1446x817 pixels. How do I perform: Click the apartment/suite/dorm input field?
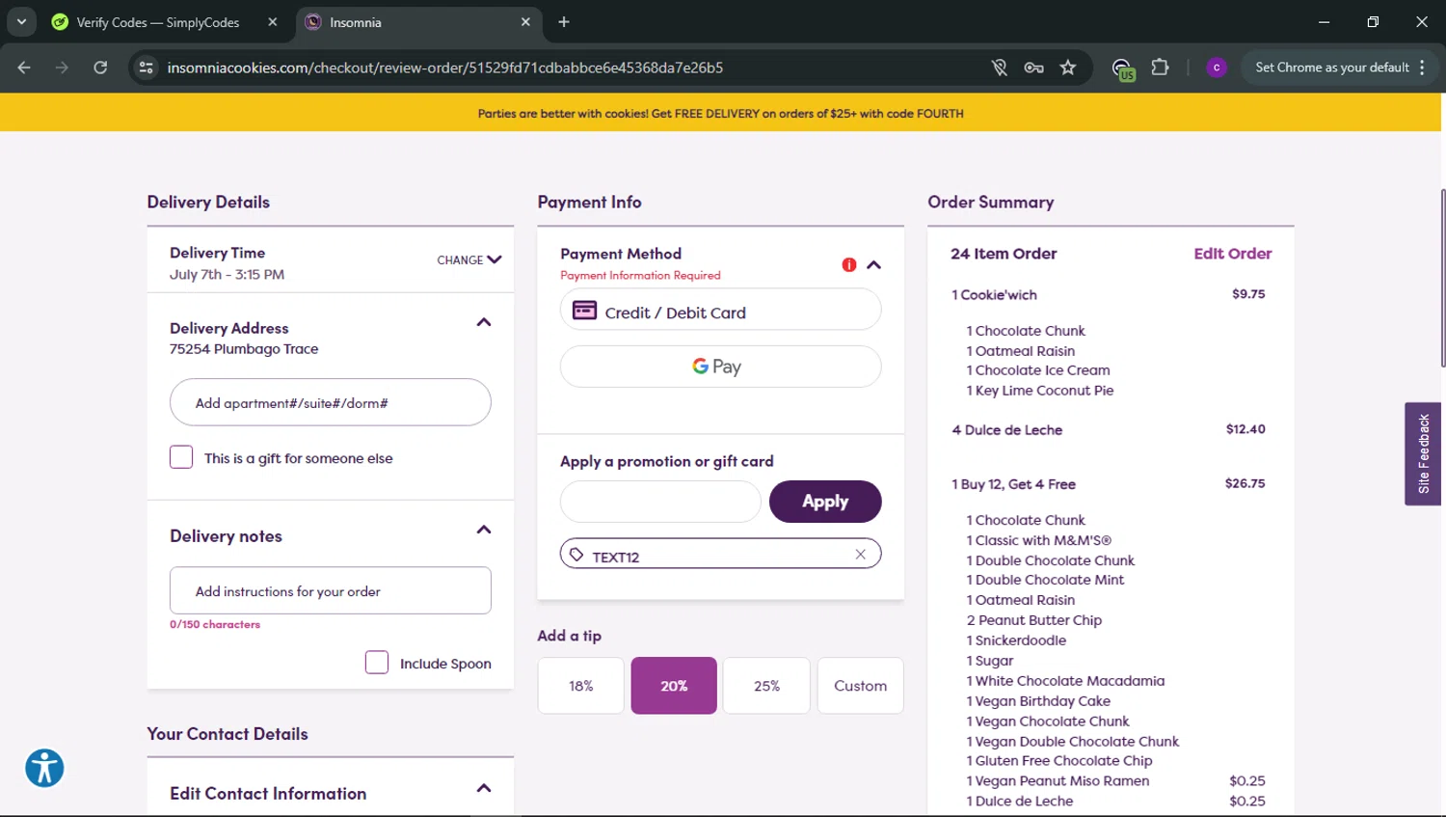(331, 402)
